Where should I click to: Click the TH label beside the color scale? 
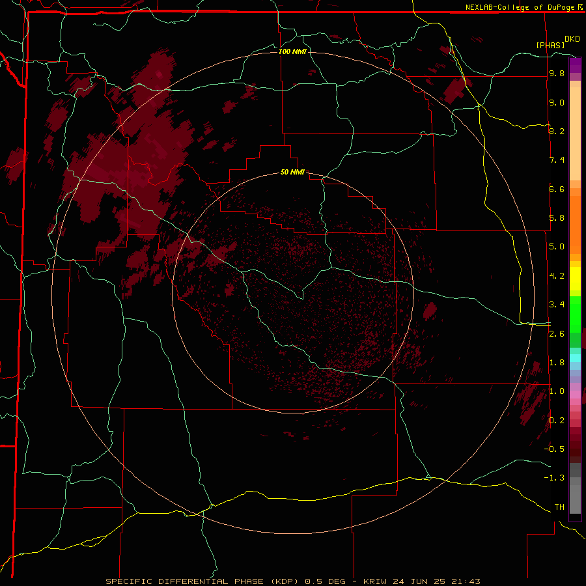pyautogui.click(x=559, y=507)
